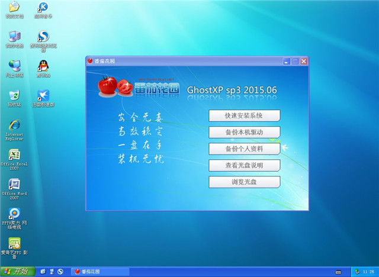Open the 开始 Start menu

point(17,271)
